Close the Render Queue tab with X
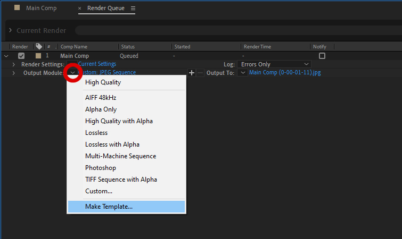The image size is (402, 239). click(x=80, y=8)
